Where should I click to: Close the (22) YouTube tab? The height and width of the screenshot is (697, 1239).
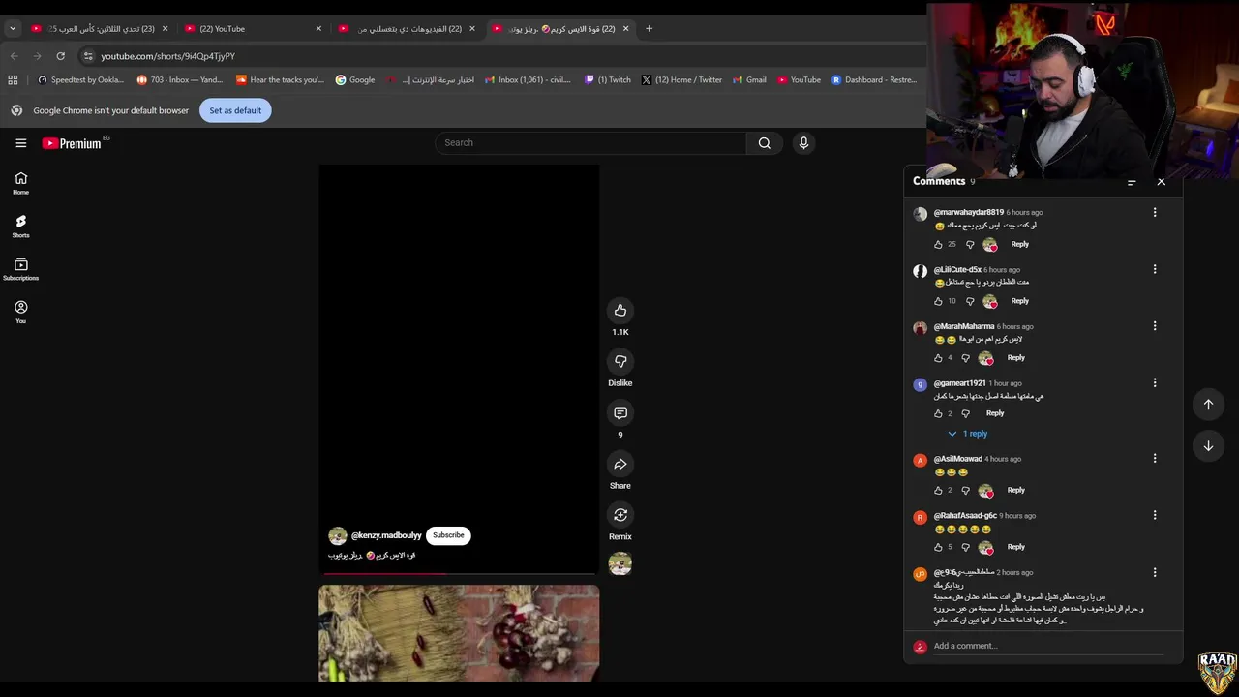coord(318,29)
